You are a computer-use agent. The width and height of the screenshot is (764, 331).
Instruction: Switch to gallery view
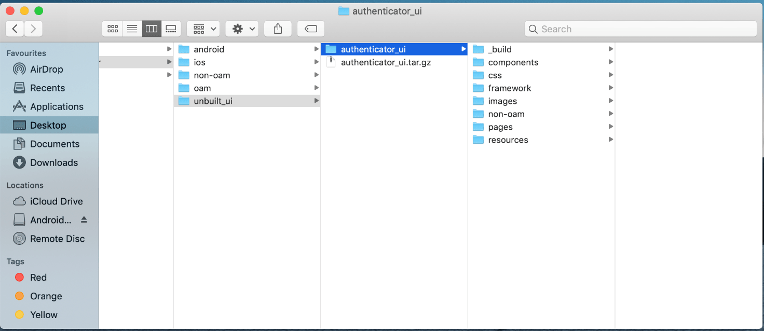[x=171, y=29]
